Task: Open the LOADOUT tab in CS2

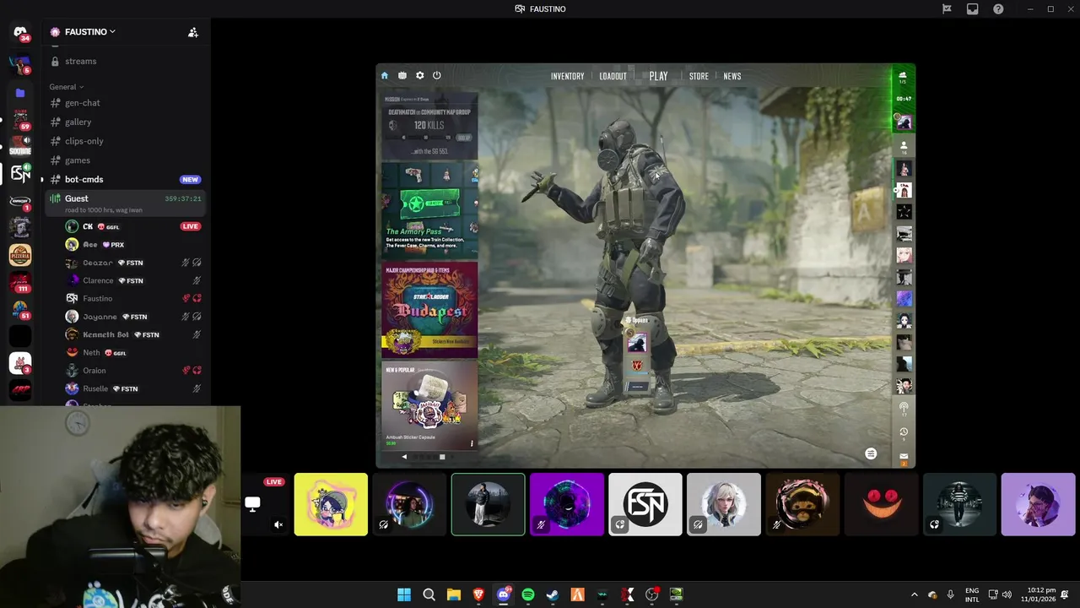Action: click(x=613, y=76)
